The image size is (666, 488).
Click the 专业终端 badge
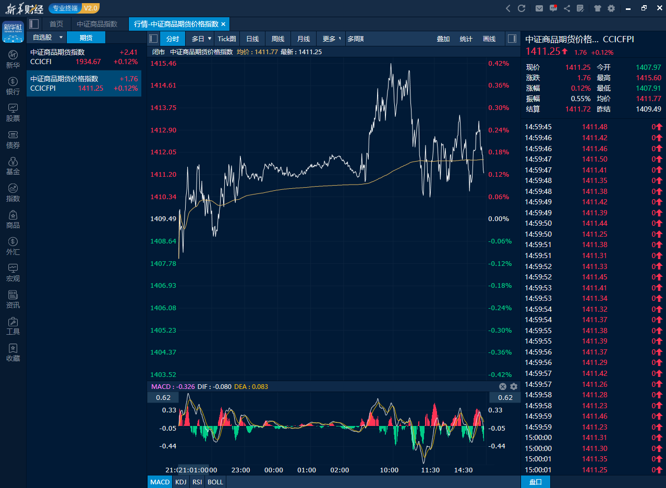66,8
